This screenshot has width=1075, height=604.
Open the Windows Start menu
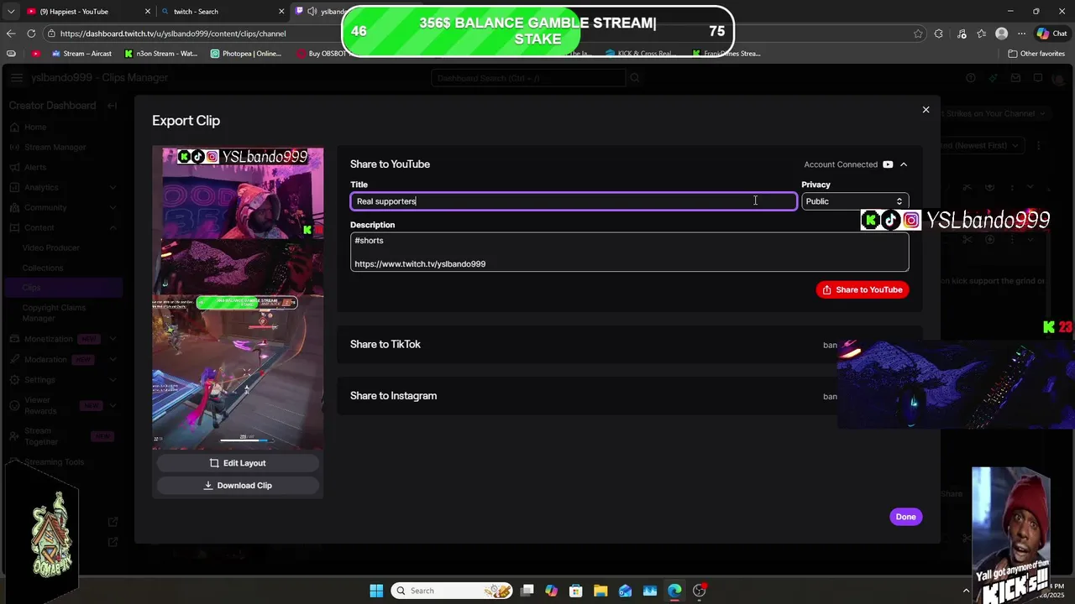point(376,591)
